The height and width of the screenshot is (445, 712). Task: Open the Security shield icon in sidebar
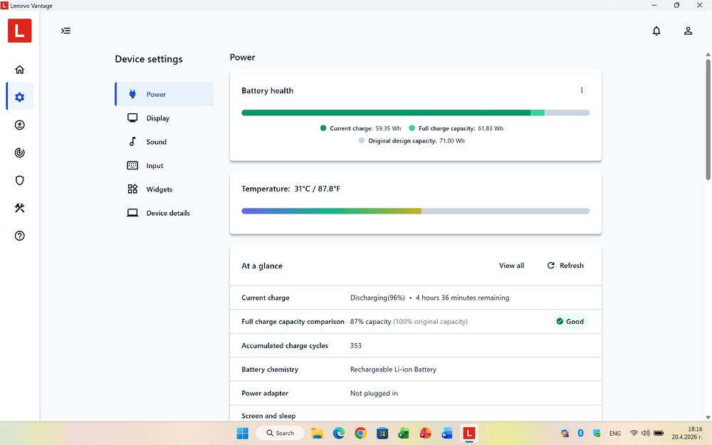19,180
